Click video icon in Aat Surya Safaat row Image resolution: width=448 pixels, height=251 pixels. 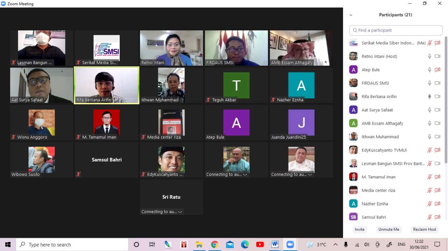[x=437, y=110]
